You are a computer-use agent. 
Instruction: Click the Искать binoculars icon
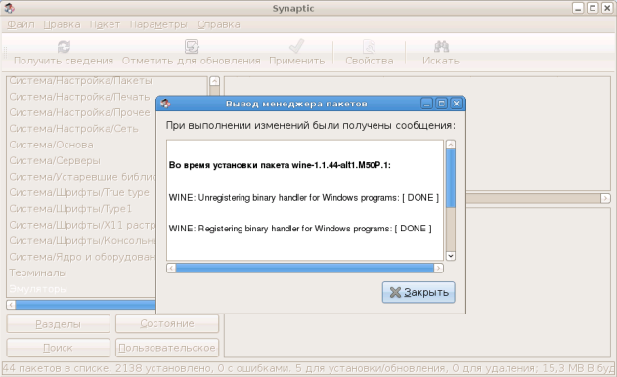(x=441, y=46)
